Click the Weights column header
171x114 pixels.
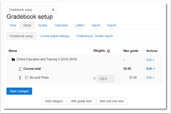(99, 51)
